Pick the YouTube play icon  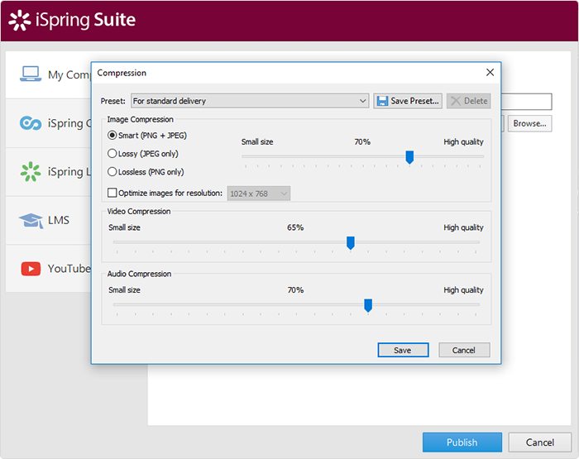pos(31,269)
